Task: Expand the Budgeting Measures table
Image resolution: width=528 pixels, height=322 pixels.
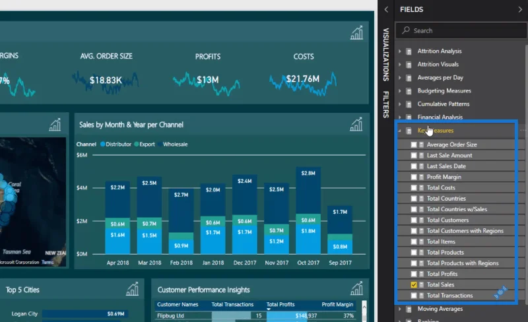Action: click(400, 91)
